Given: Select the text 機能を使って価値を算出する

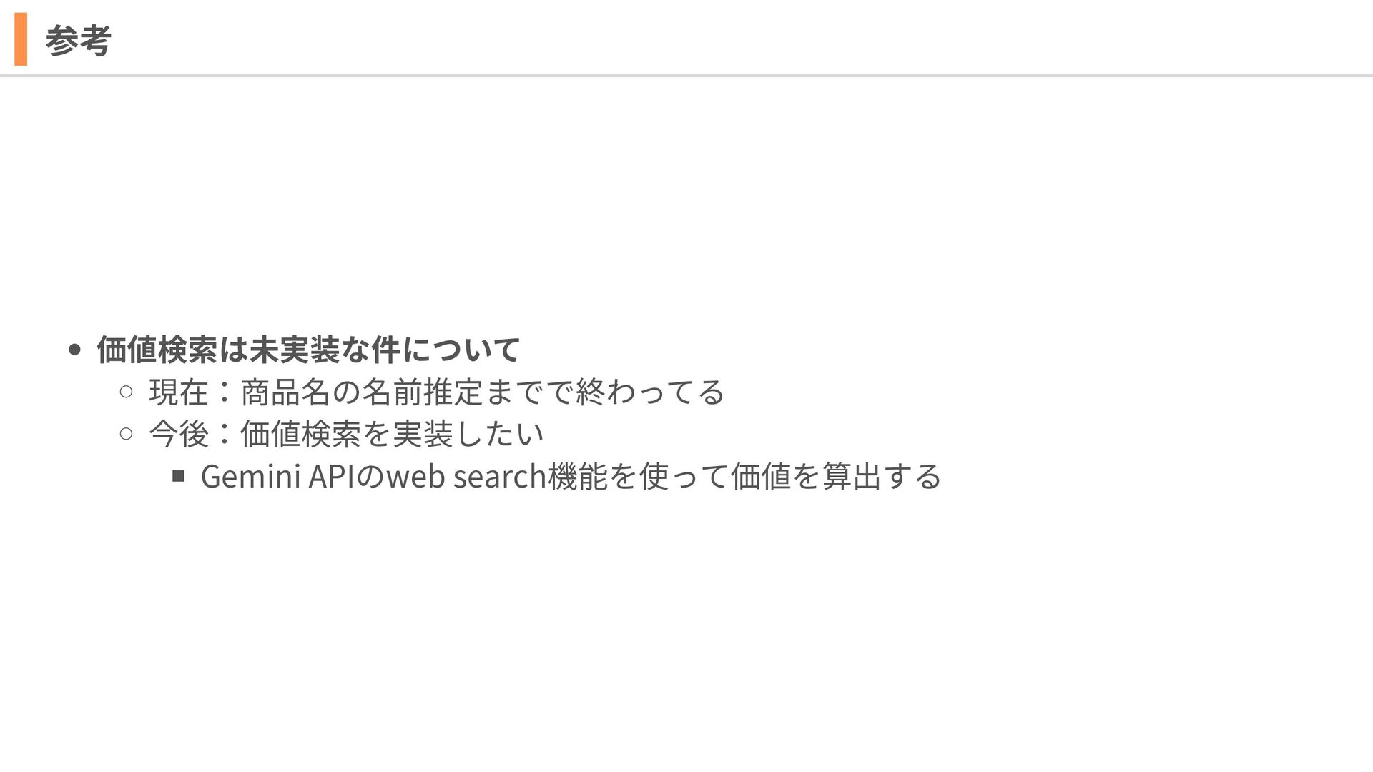Looking at the screenshot, I should (x=744, y=476).
